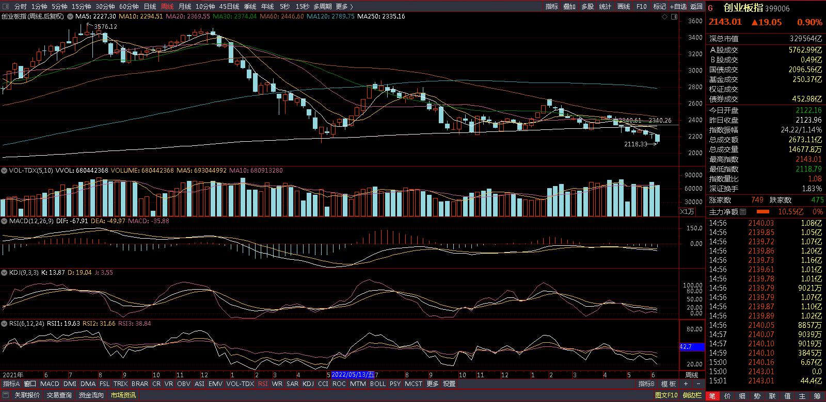Select the OBV indicator tab
The height and width of the screenshot is (402, 826).
coord(183,384)
